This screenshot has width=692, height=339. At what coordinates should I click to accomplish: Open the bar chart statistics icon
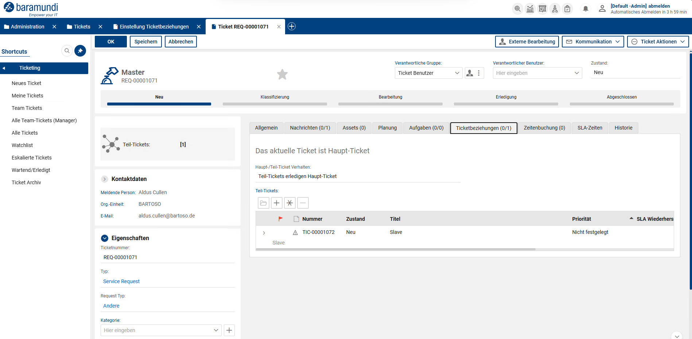pos(530,9)
